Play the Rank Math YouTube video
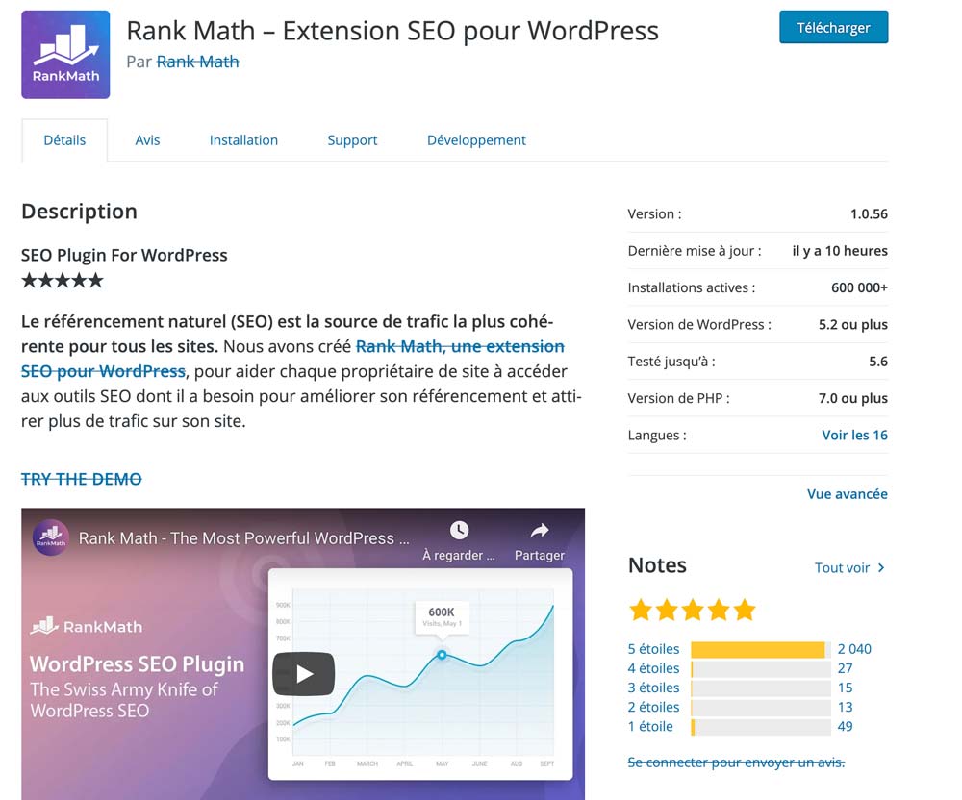Image resolution: width=962 pixels, height=800 pixels. tap(304, 674)
